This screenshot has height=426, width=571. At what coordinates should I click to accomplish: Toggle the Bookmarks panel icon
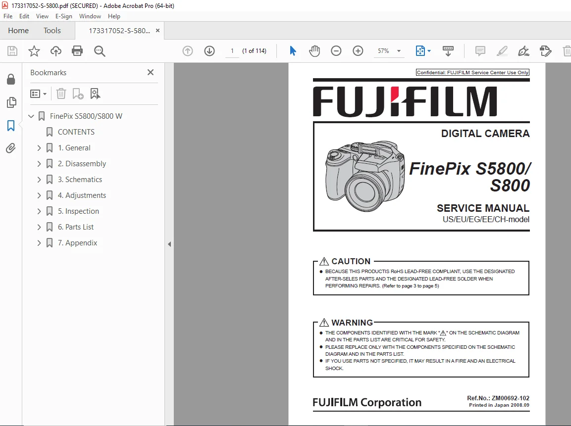[11, 126]
